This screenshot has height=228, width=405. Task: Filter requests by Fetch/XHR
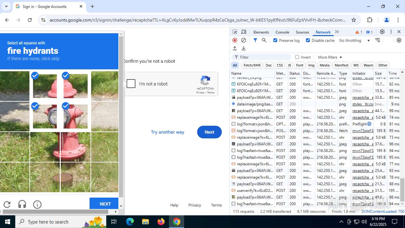[252, 65]
